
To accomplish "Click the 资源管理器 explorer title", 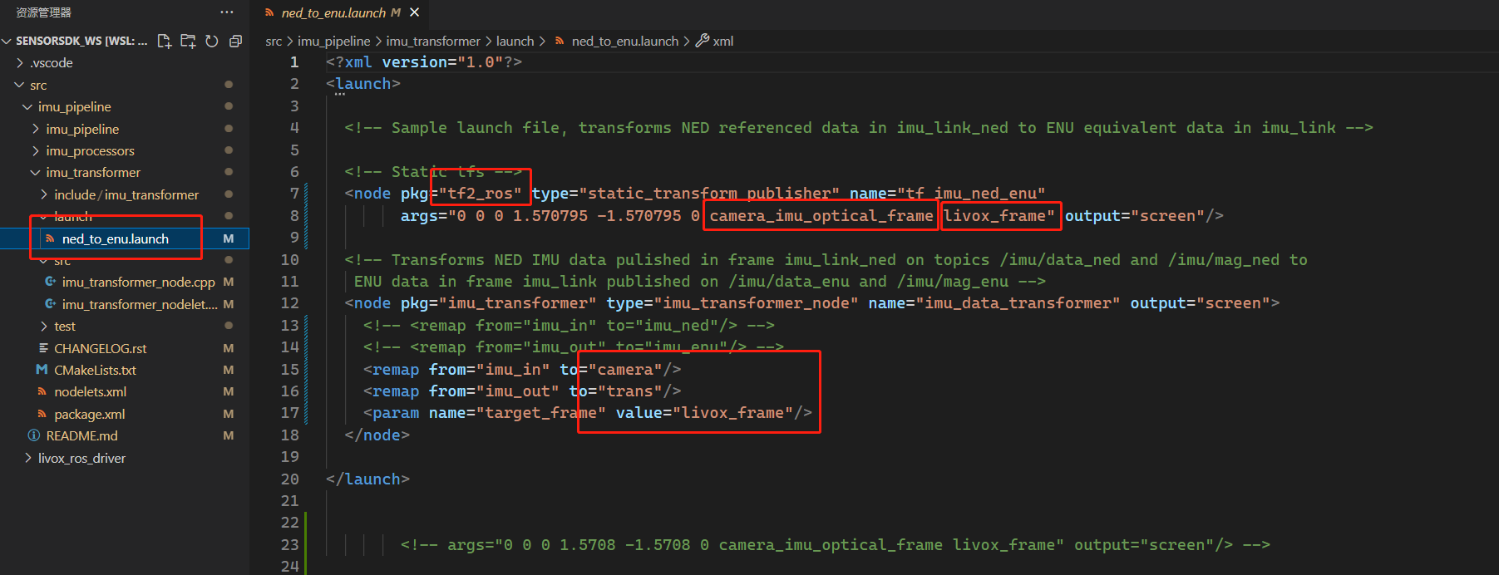I will (x=43, y=12).
